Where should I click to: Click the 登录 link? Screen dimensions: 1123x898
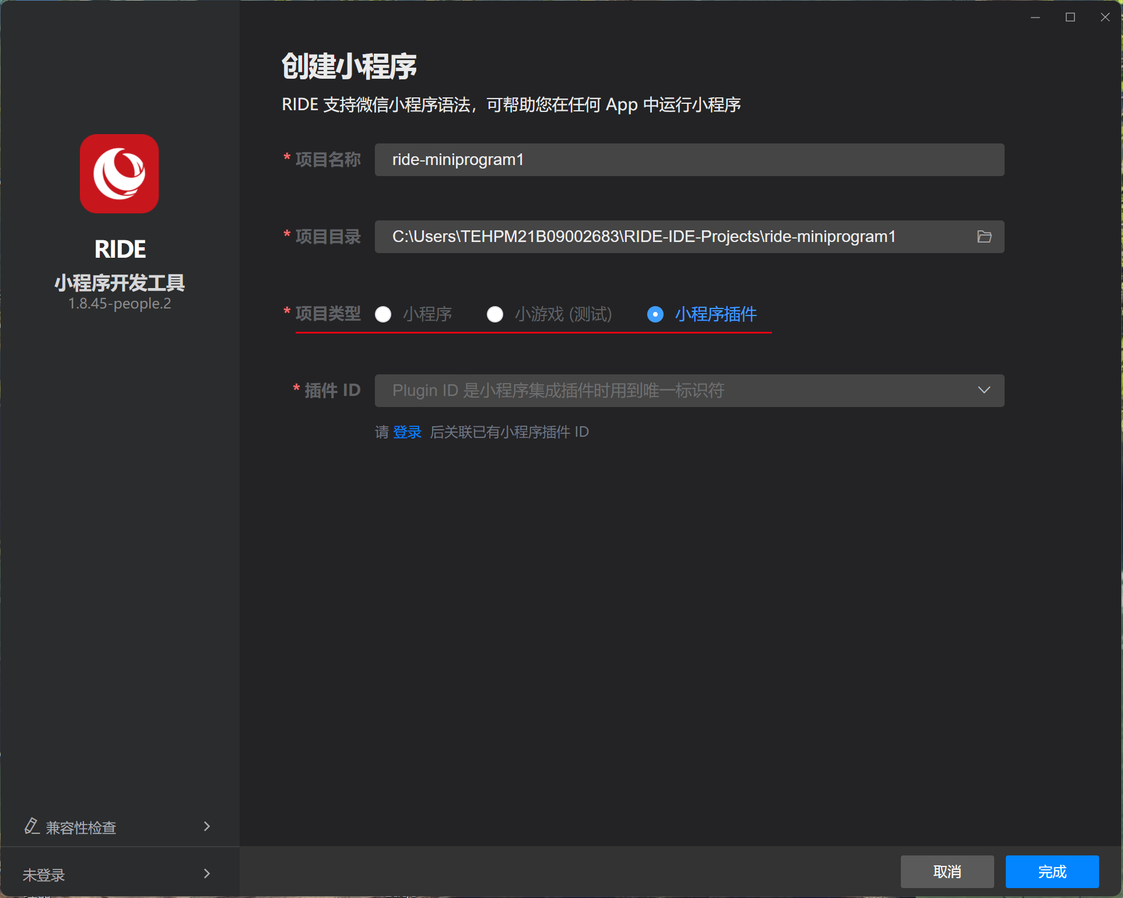407,432
